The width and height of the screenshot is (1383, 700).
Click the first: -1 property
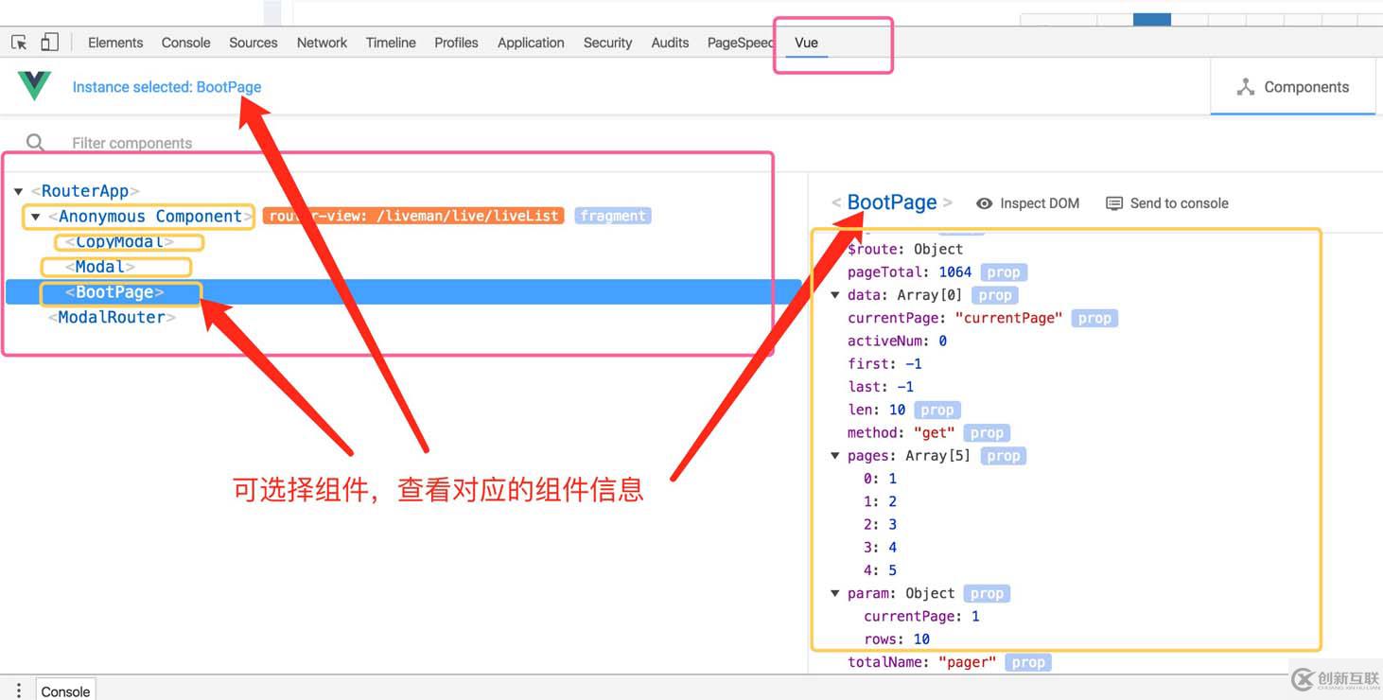[x=884, y=364]
